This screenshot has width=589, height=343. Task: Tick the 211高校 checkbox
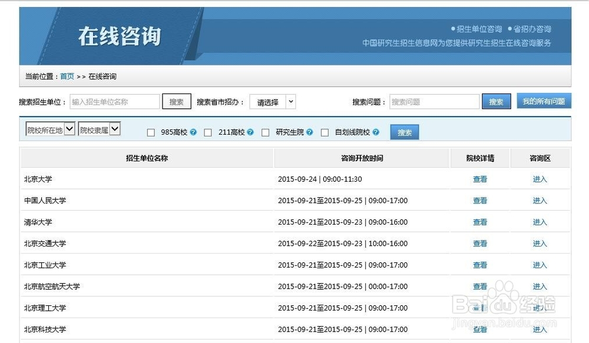(x=208, y=132)
